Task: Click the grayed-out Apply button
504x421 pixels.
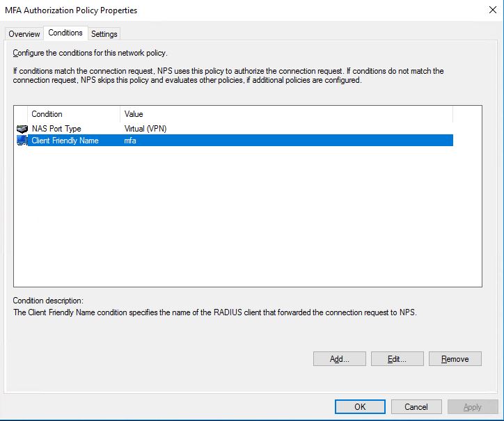Action: click(x=473, y=406)
